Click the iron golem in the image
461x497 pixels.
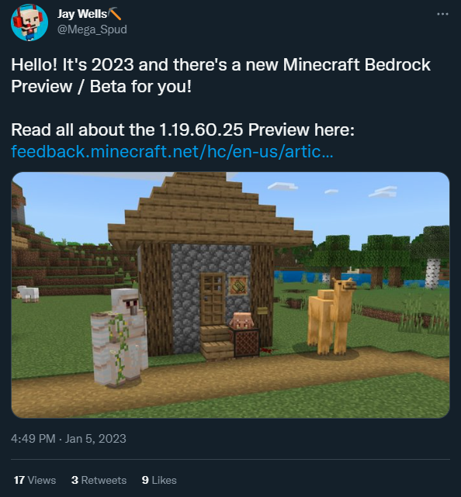click(x=119, y=337)
